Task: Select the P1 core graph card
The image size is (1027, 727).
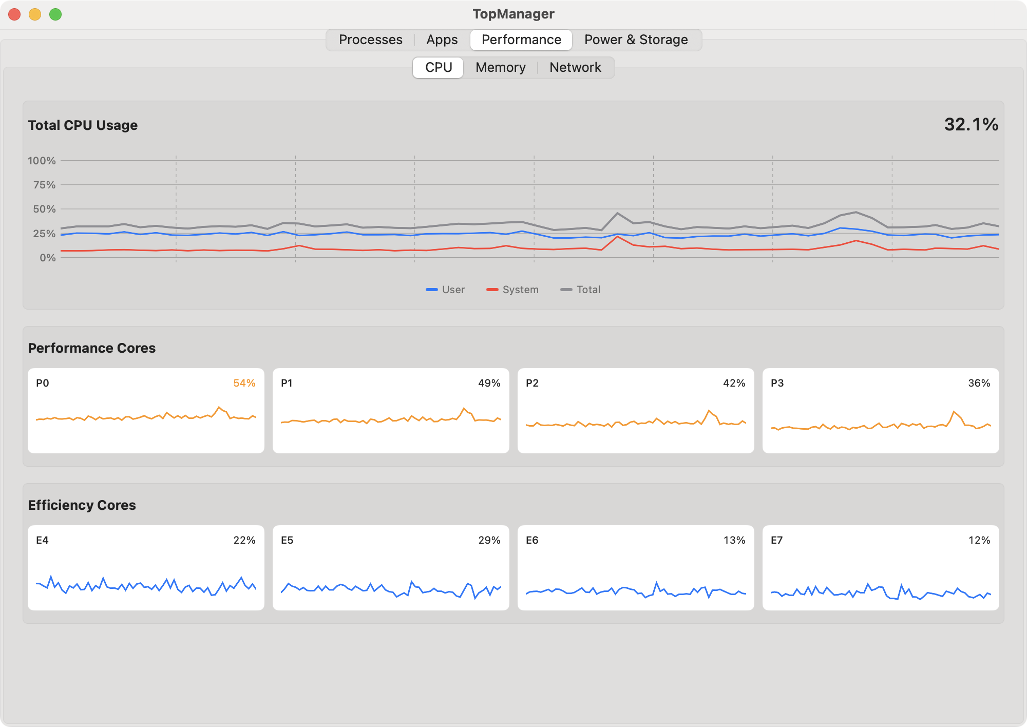Action: click(x=391, y=410)
